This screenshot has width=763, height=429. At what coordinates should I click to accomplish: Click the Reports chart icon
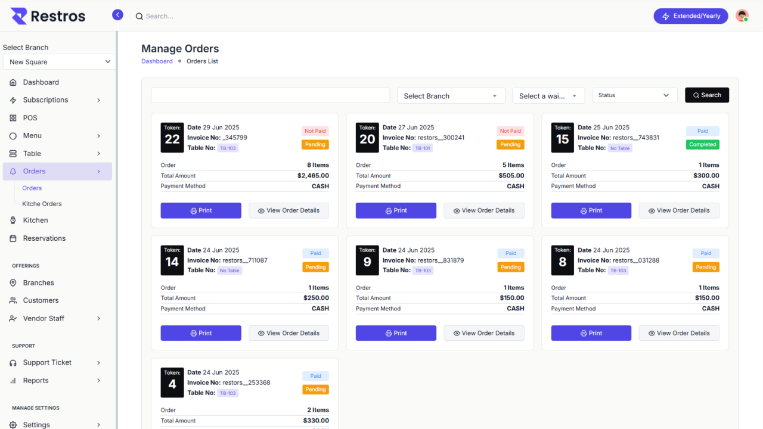13,380
